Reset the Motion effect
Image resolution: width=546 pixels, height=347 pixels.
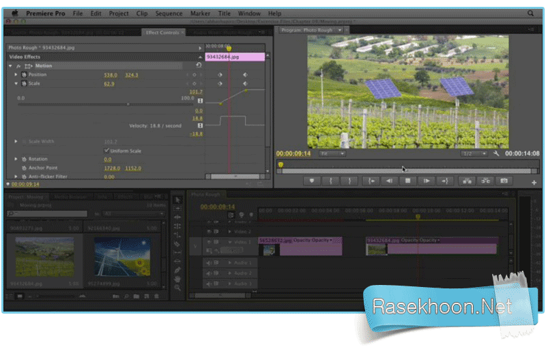tap(199, 65)
